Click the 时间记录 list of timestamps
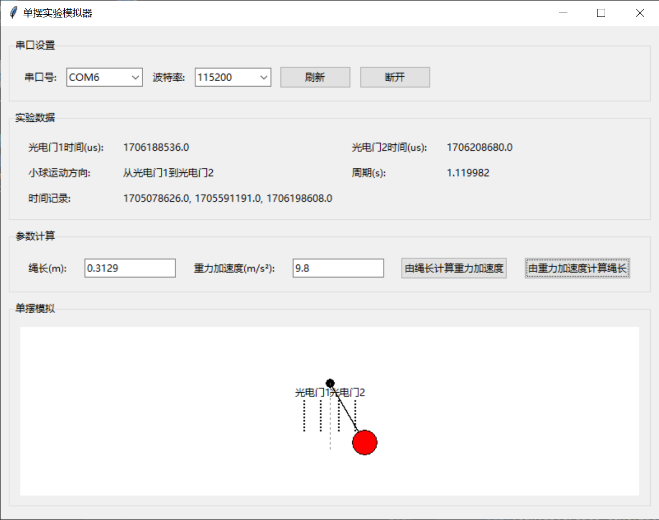Viewport: 659px width, 520px height. pos(227,198)
